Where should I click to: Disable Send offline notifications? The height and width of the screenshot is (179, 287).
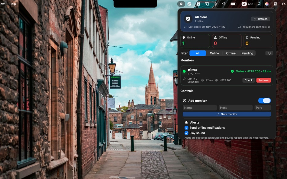(x=186, y=127)
